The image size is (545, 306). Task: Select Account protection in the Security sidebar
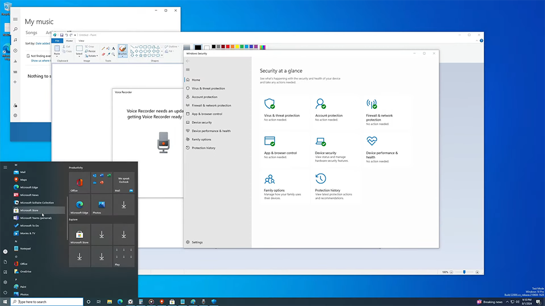coord(204,97)
